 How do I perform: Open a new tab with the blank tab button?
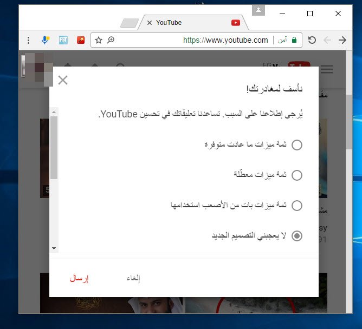(x=129, y=23)
